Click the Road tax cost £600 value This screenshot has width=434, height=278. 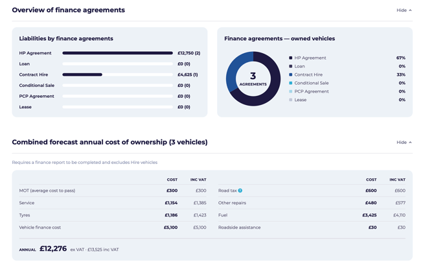point(371,191)
